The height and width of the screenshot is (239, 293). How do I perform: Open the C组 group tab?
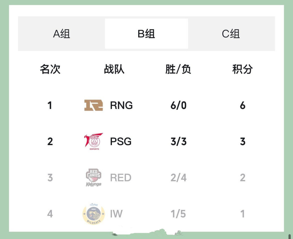click(x=231, y=34)
